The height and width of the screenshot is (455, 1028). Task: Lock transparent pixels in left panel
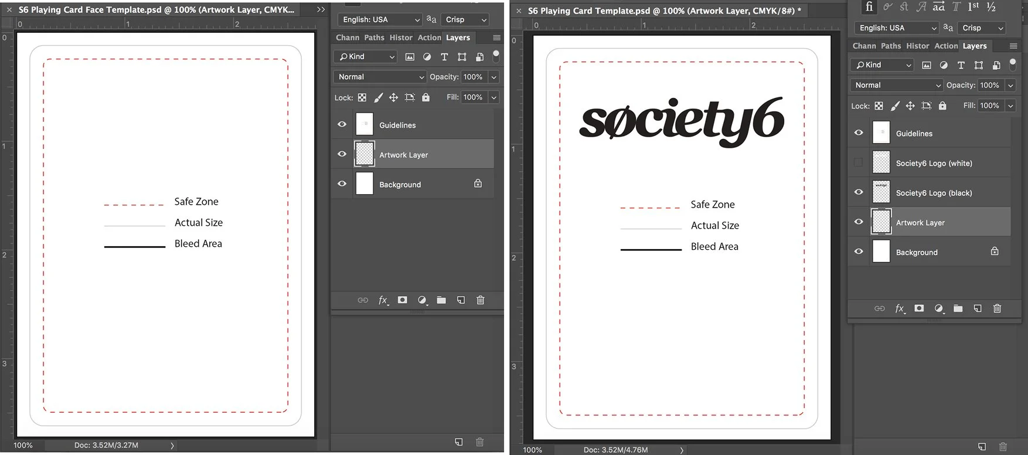click(x=362, y=97)
